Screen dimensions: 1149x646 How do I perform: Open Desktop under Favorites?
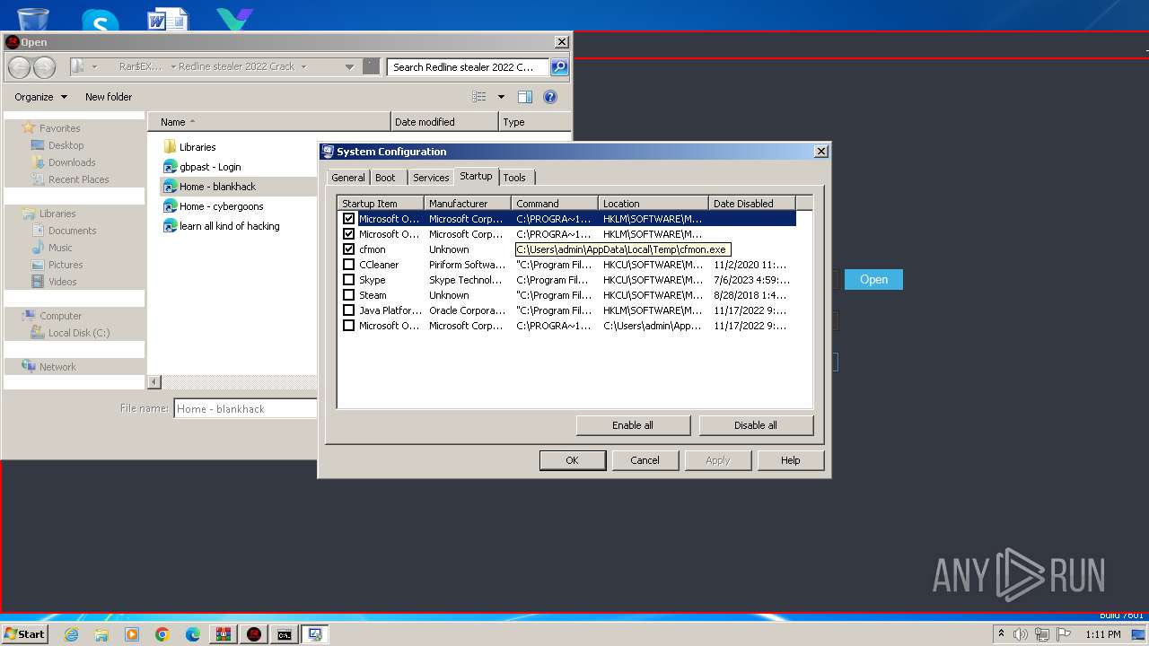pos(66,145)
